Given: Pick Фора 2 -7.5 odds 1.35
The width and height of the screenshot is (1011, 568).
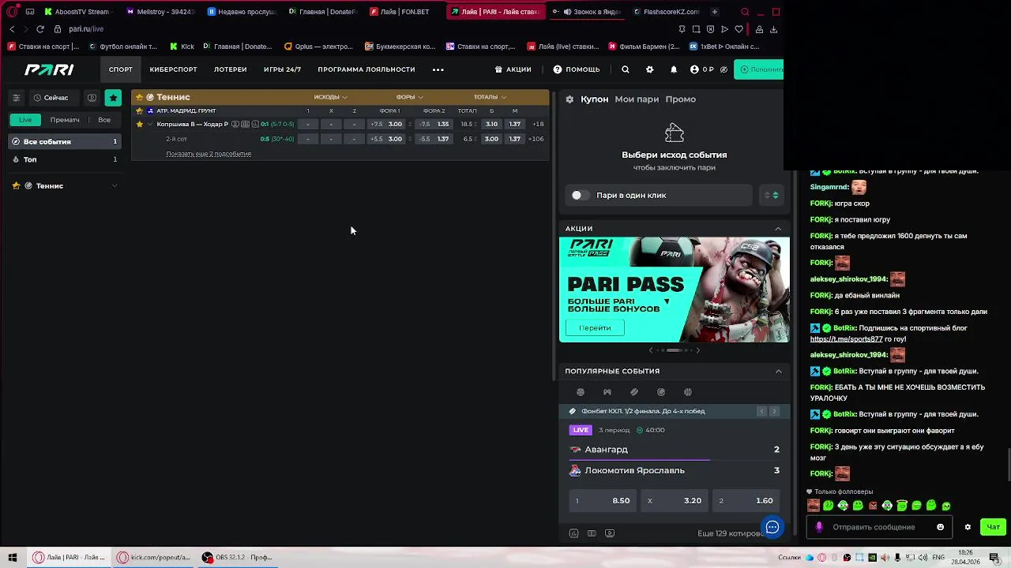Looking at the screenshot, I should pos(435,124).
